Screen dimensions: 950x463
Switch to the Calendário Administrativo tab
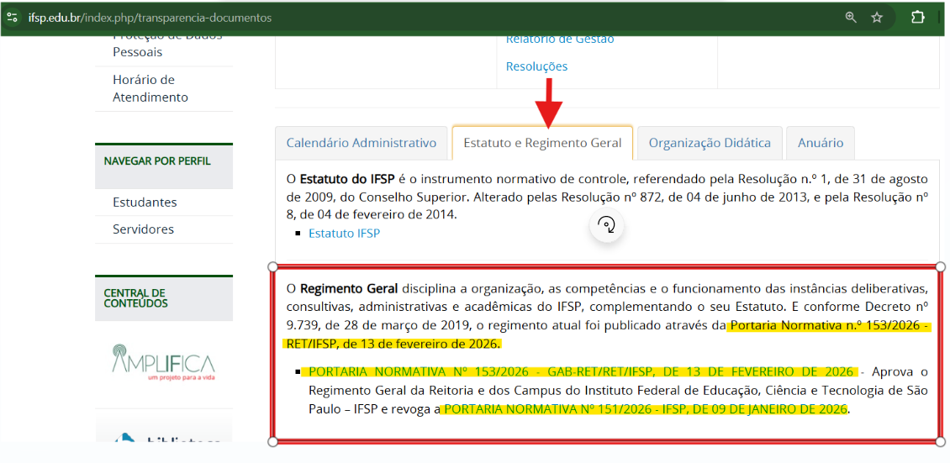pos(362,143)
